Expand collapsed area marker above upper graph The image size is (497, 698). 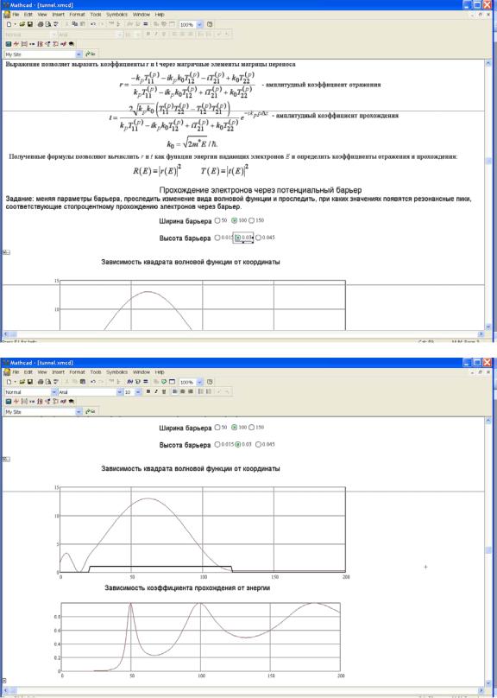(x=6, y=252)
